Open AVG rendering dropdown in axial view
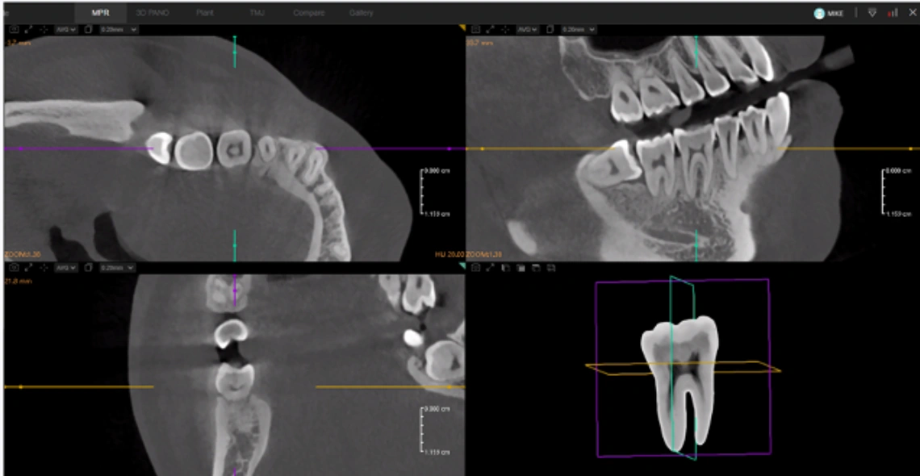Screen dimensions: 920x476 [x=65, y=29]
